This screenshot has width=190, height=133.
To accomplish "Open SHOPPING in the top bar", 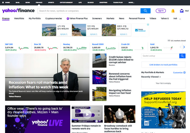I will point(103,2).
